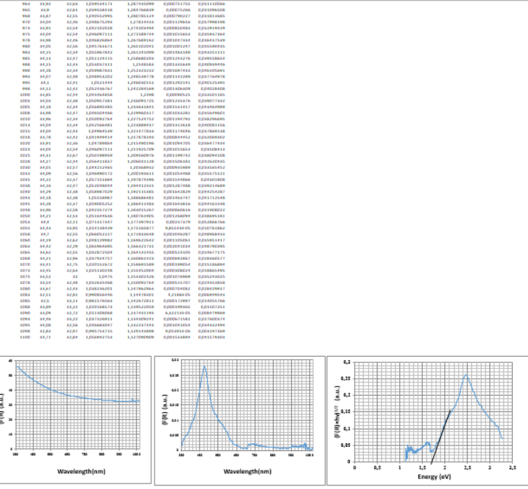Screen dimensions: 528x489
Task: Click the middle chart's "Wavelength(nm)" axis title
Action: click(x=247, y=471)
